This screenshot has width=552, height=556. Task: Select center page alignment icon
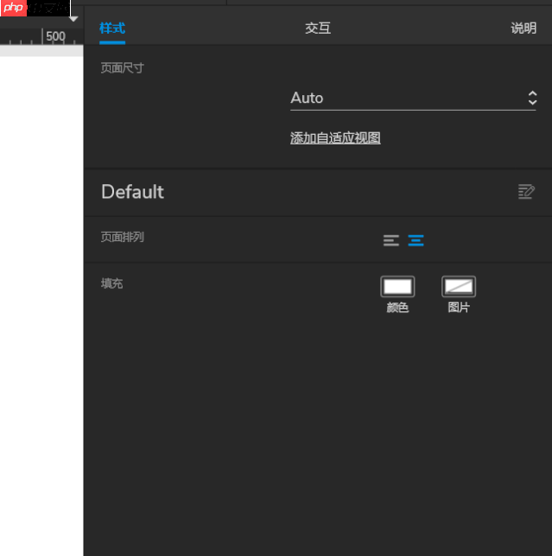tap(416, 240)
